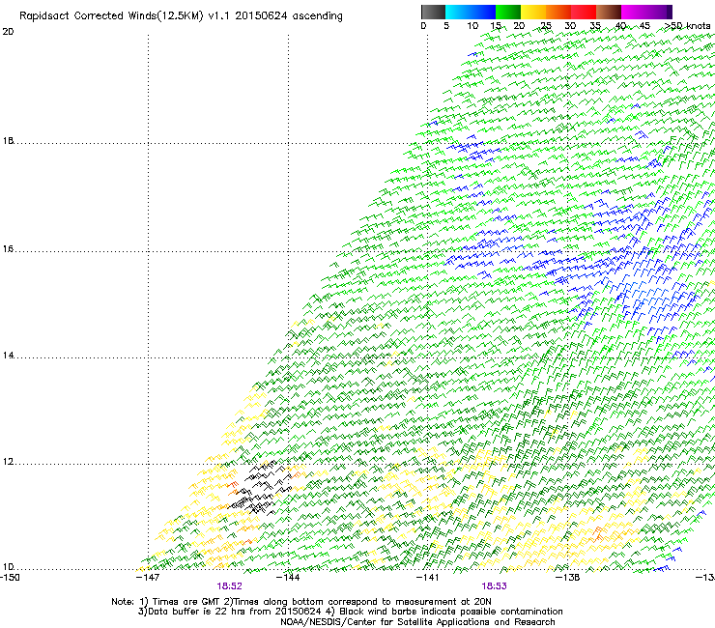The height and width of the screenshot is (628, 715).
Task: Click the latitude label '18' on left axis
Action: click(8, 141)
